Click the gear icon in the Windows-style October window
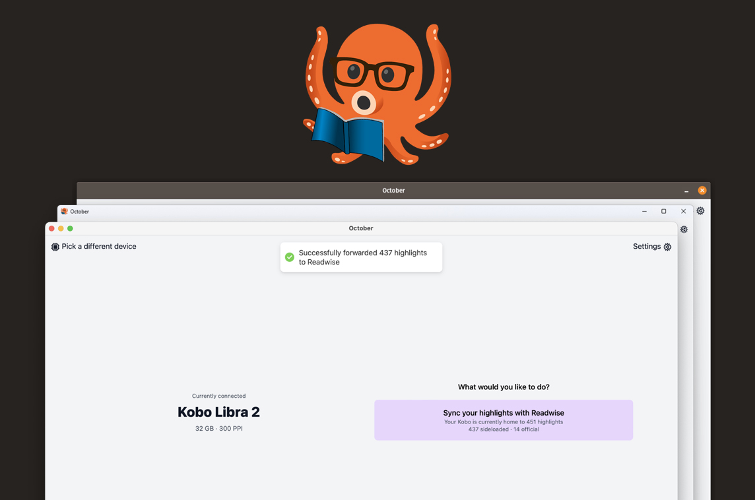This screenshot has height=500, width=755. 684,230
